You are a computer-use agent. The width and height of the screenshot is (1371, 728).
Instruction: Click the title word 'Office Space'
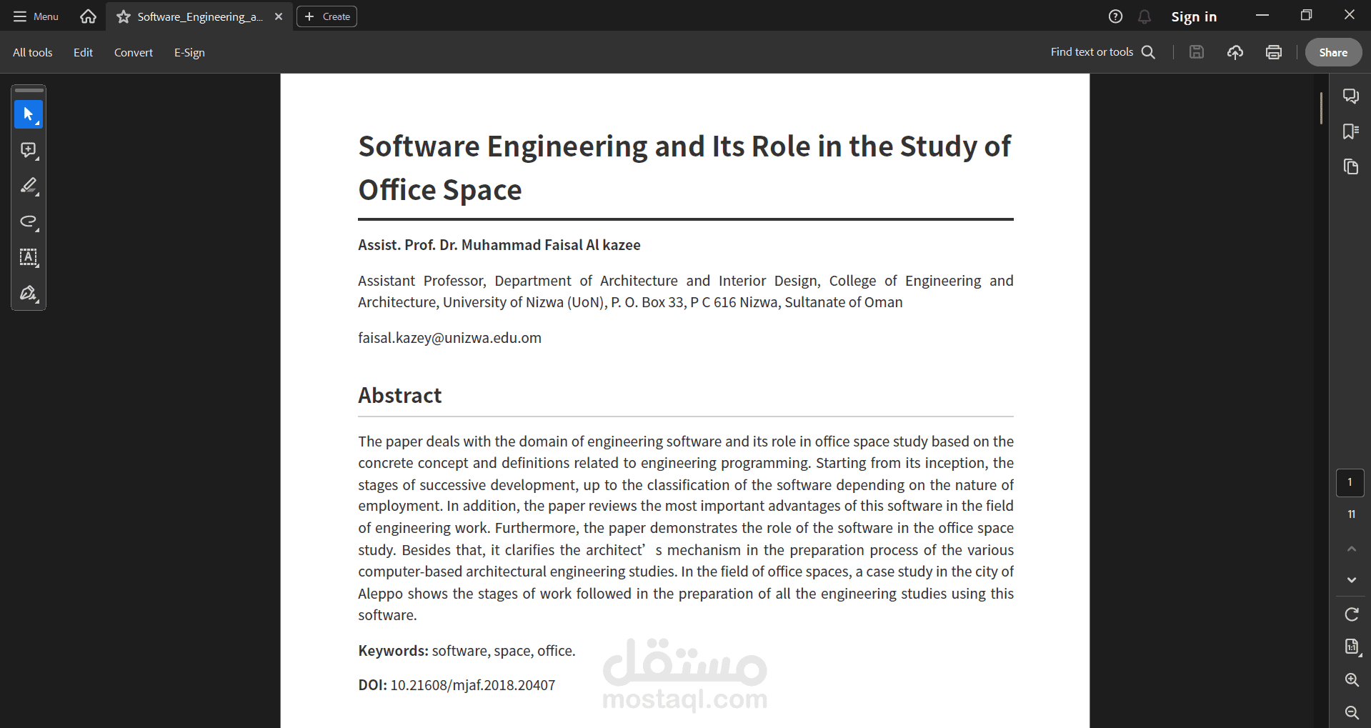pyautogui.click(x=440, y=190)
